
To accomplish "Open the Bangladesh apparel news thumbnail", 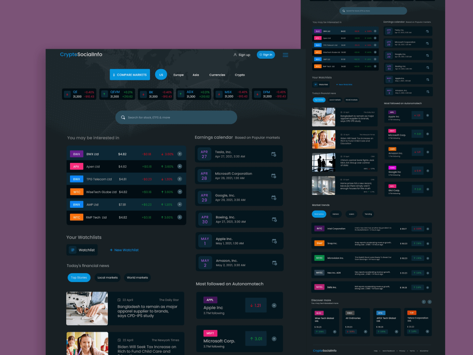I will [87, 308].
